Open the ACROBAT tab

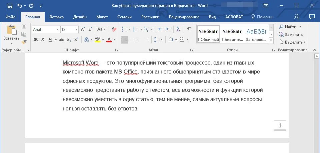[234, 17]
